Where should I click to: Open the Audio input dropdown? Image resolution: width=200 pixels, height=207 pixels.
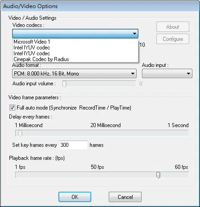167,74
